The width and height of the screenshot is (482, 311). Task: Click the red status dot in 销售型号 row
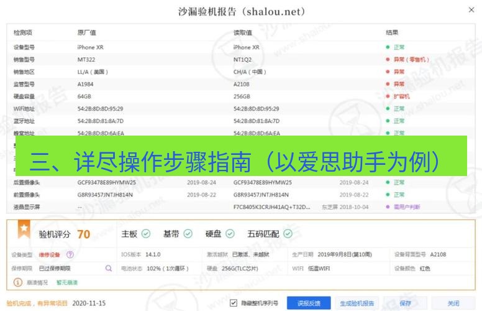pos(388,60)
